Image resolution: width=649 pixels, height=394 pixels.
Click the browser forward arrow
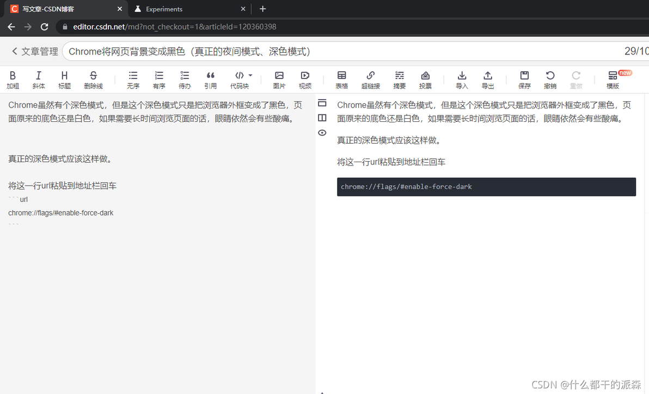[x=28, y=27]
